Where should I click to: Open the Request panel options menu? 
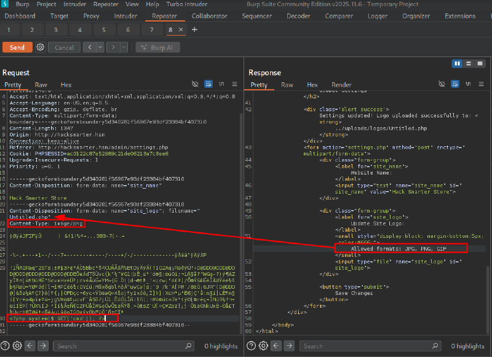coord(234,84)
